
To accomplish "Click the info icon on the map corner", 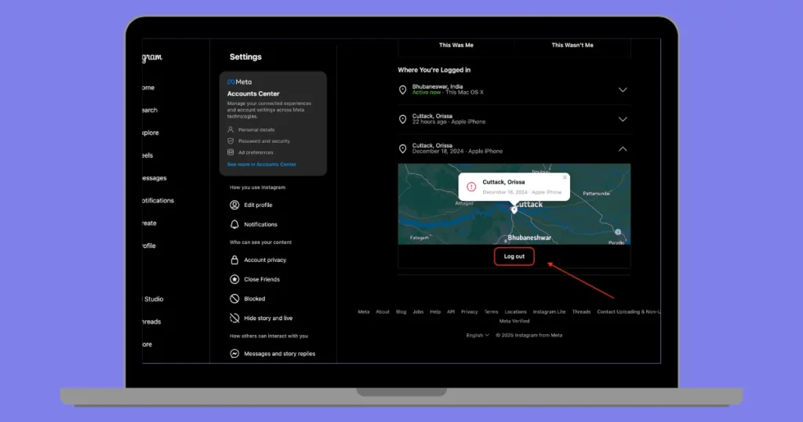I will click(618, 232).
